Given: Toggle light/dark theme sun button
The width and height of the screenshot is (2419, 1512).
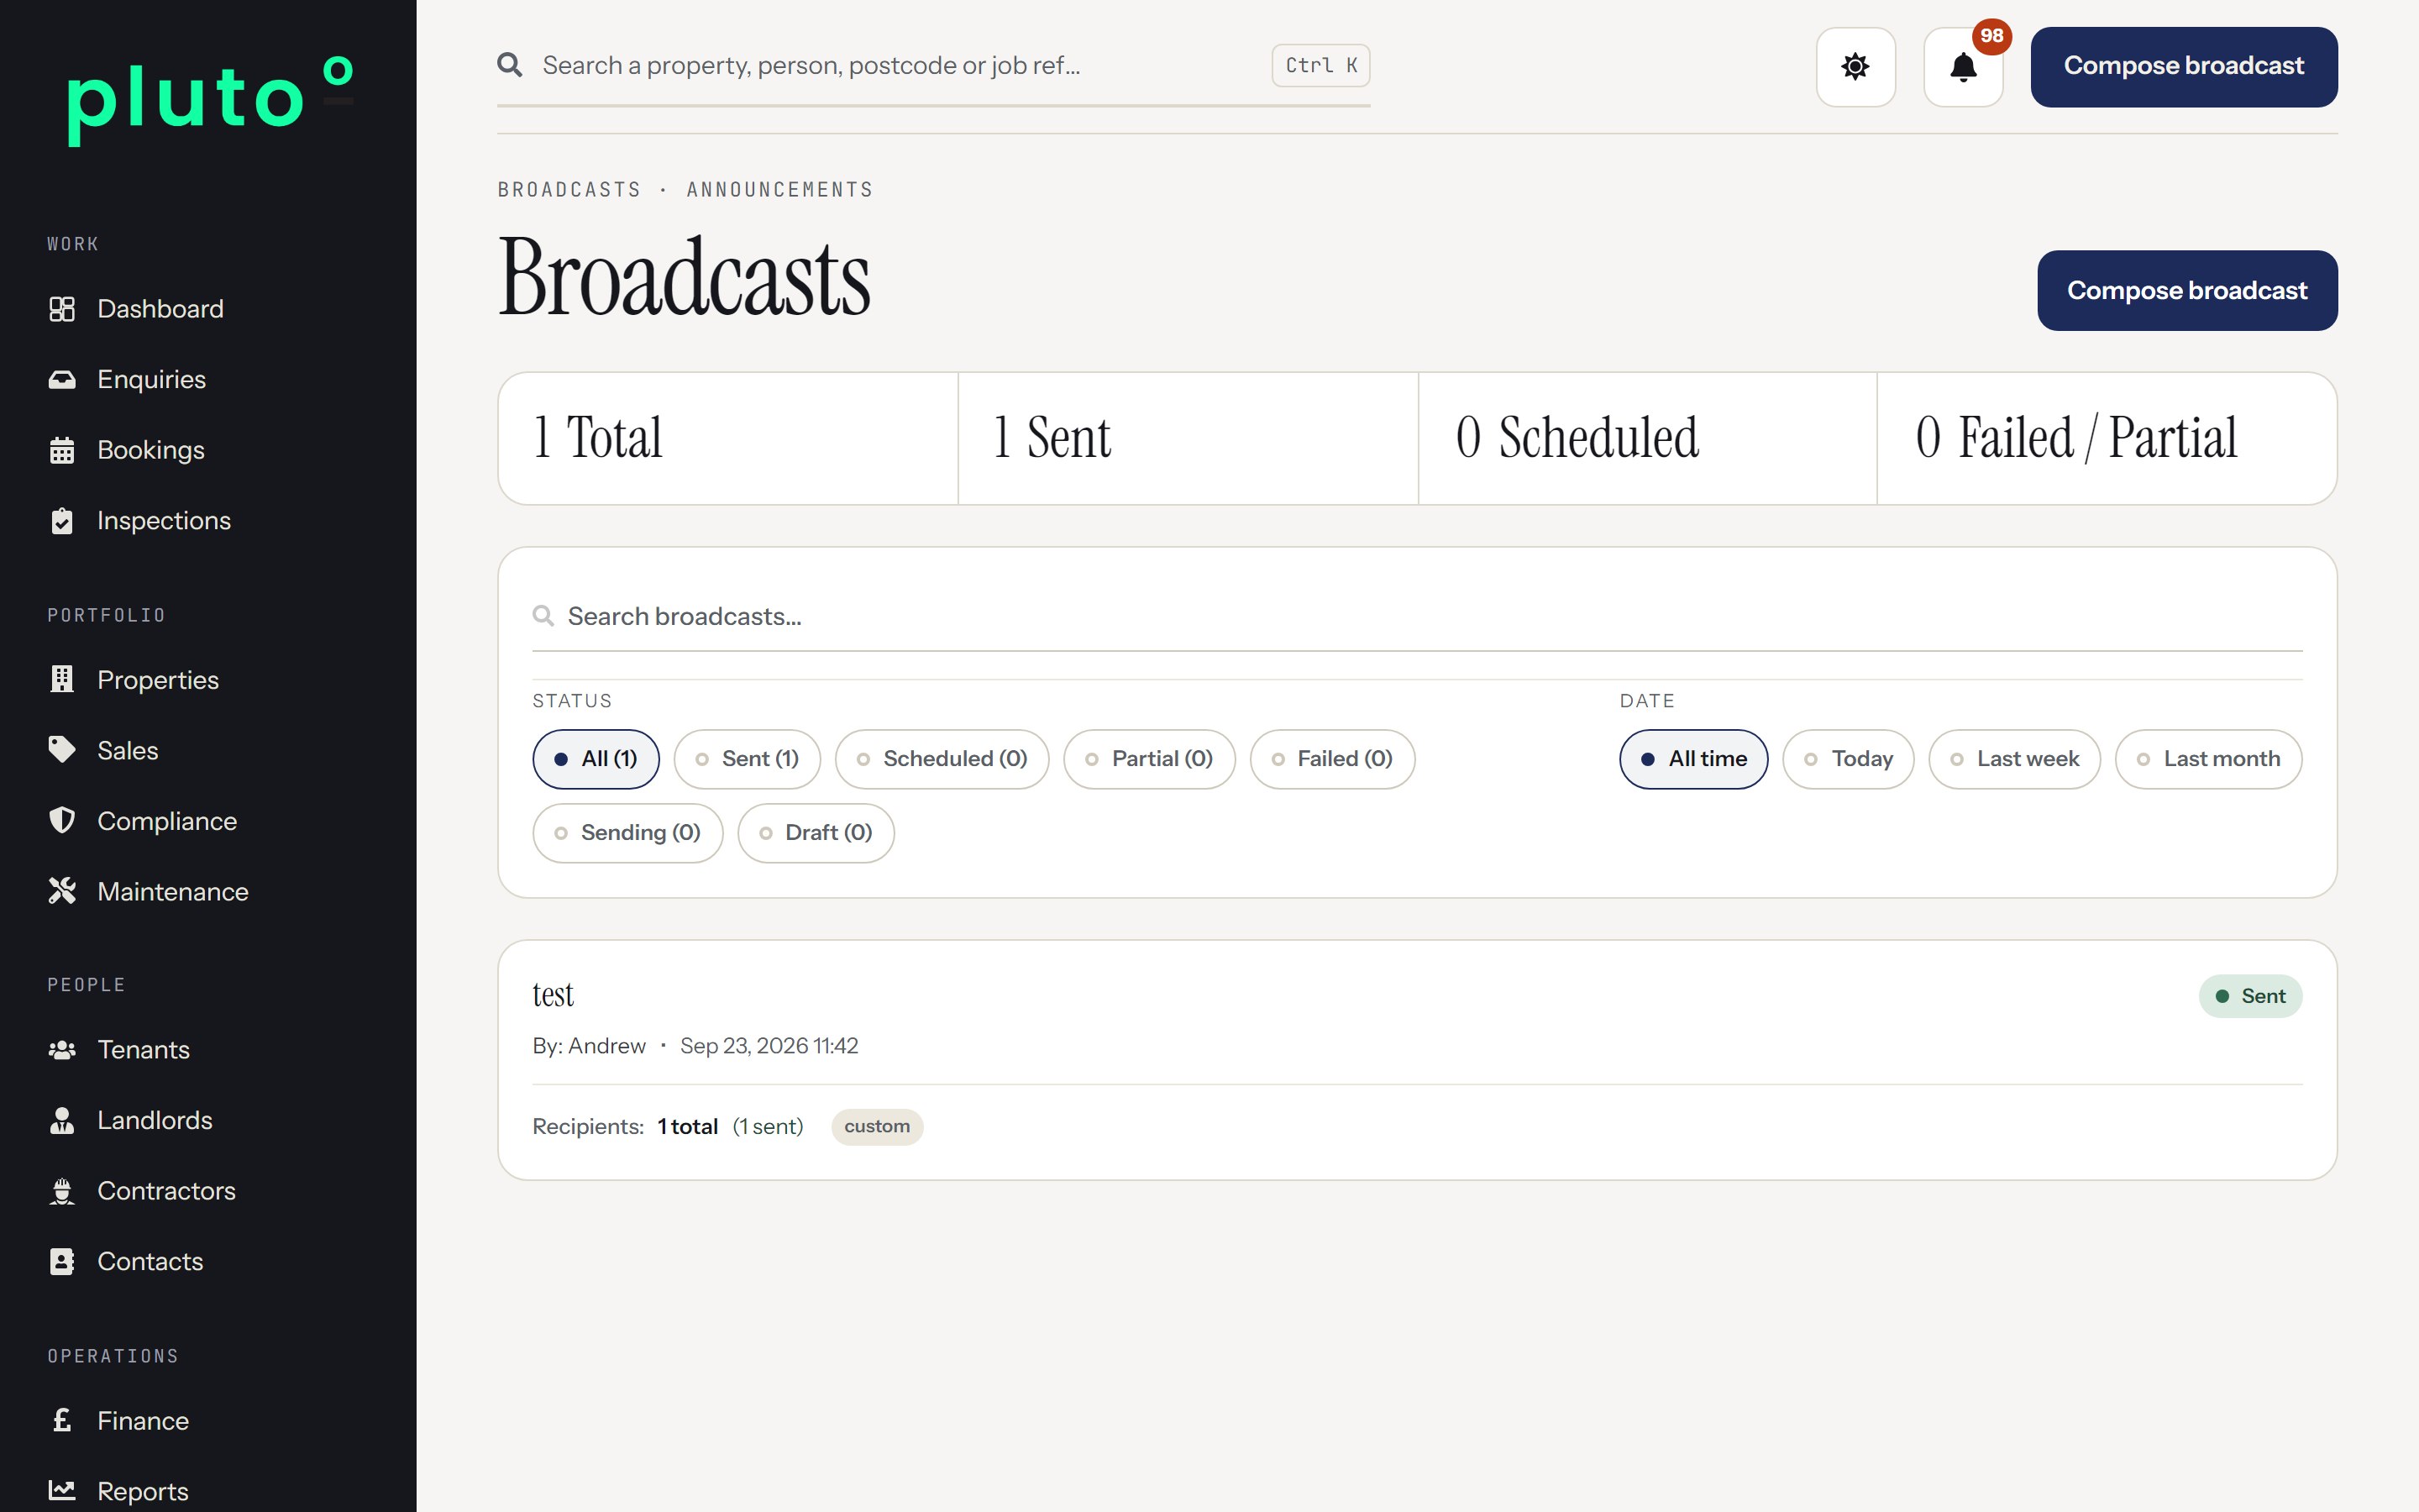Looking at the screenshot, I should [1855, 67].
